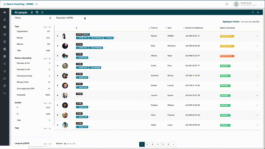Expand Gregory Watson row details
This screenshot has height=149, width=265.
coord(58,105)
